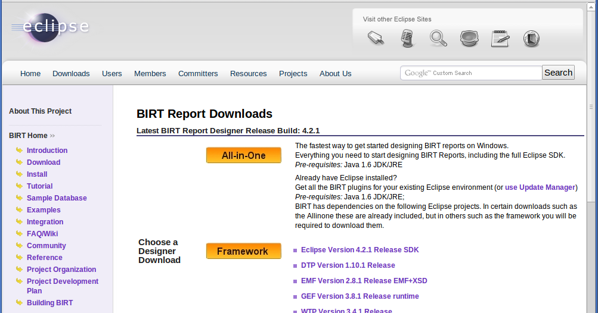Go to Home in the navigation bar
This screenshot has height=313, width=598.
(30, 74)
